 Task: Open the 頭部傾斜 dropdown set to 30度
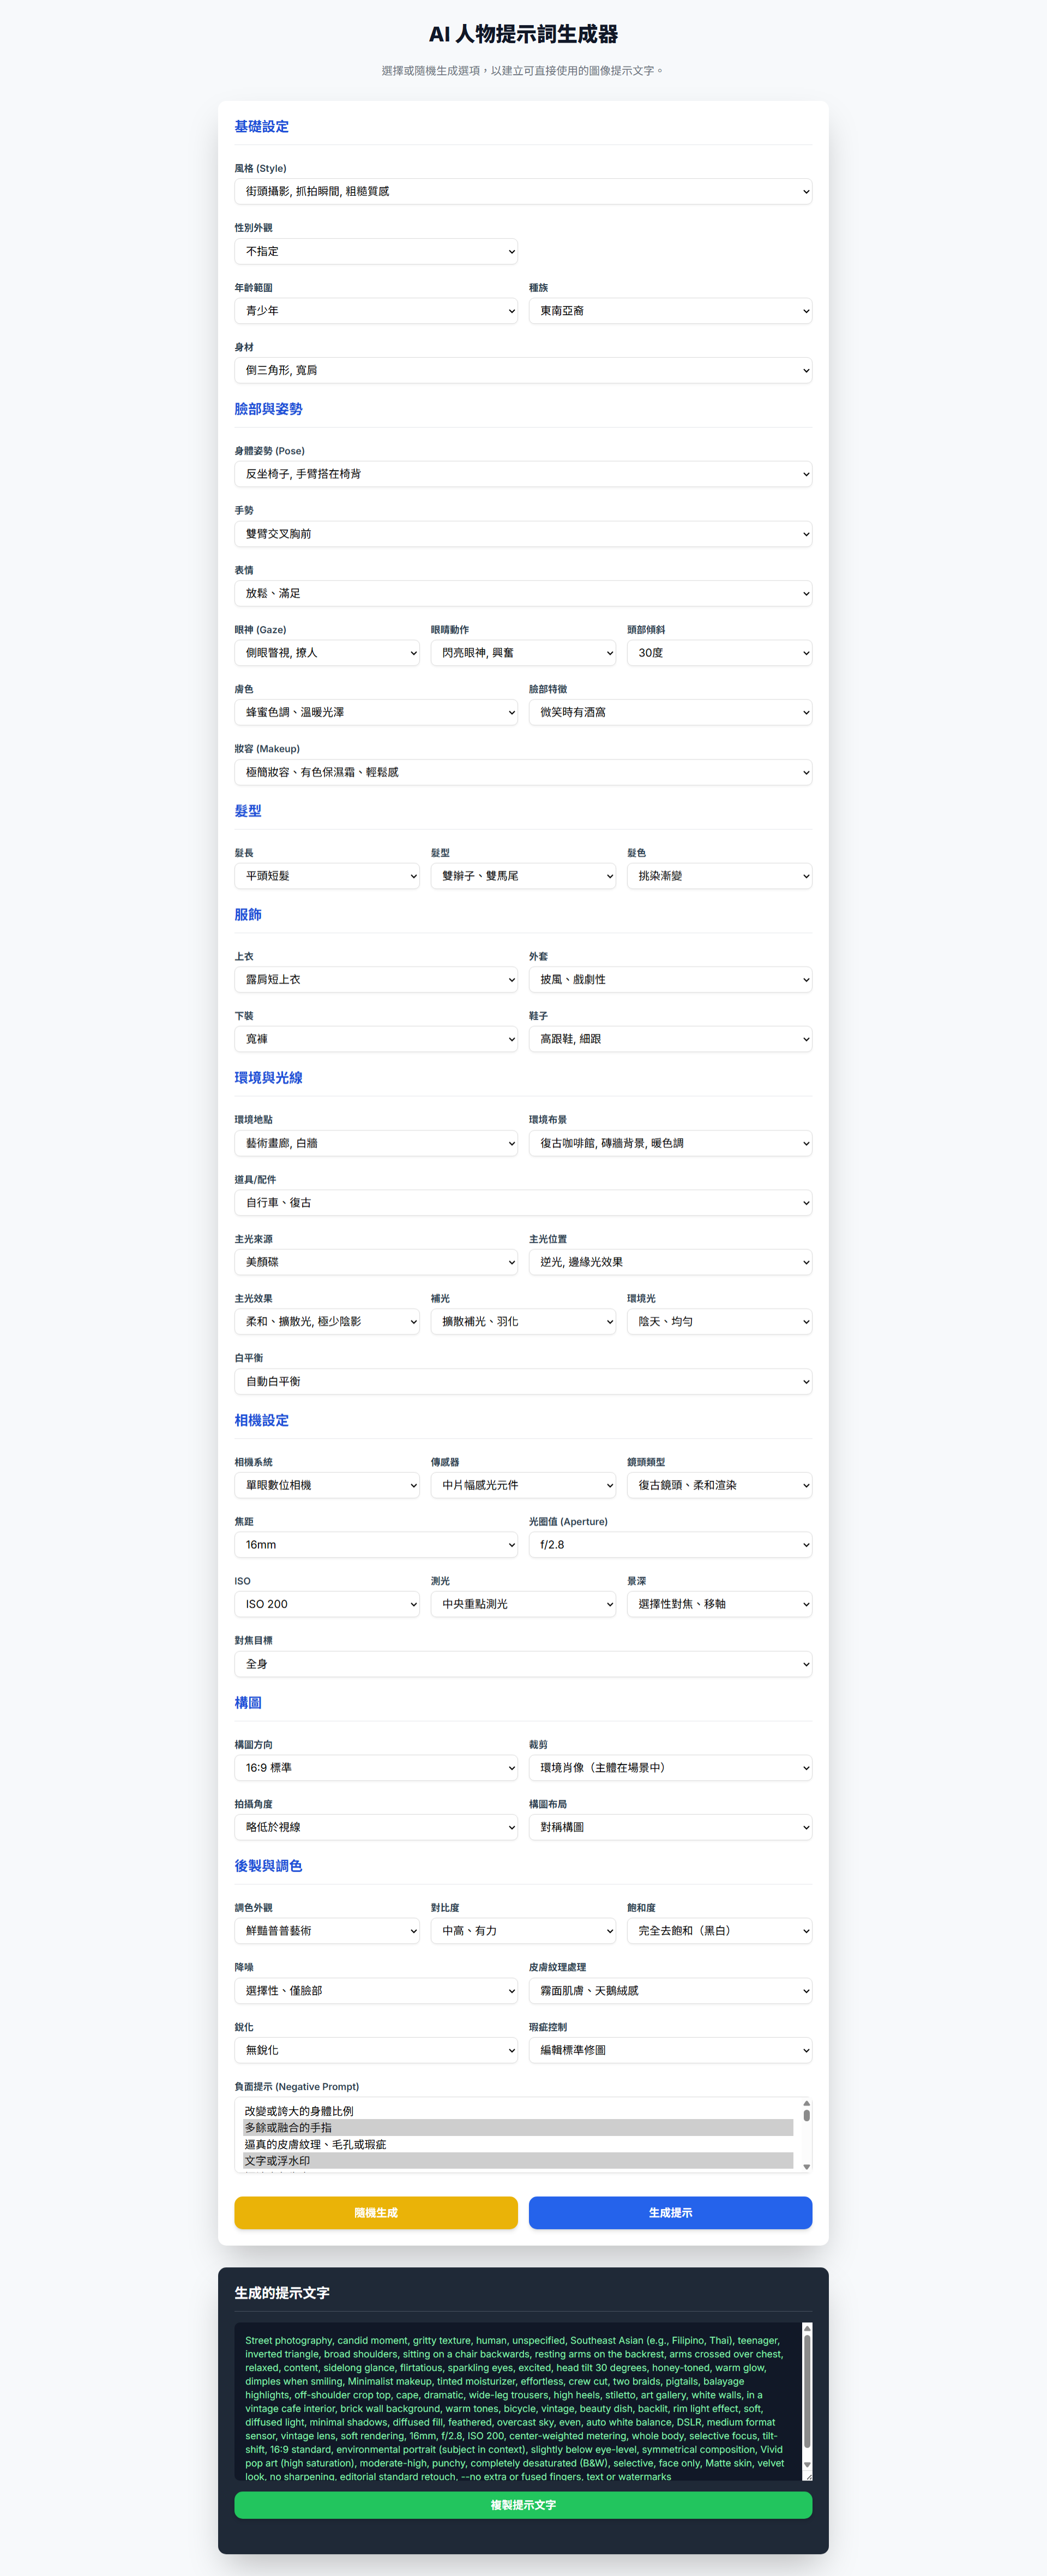coord(718,653)
